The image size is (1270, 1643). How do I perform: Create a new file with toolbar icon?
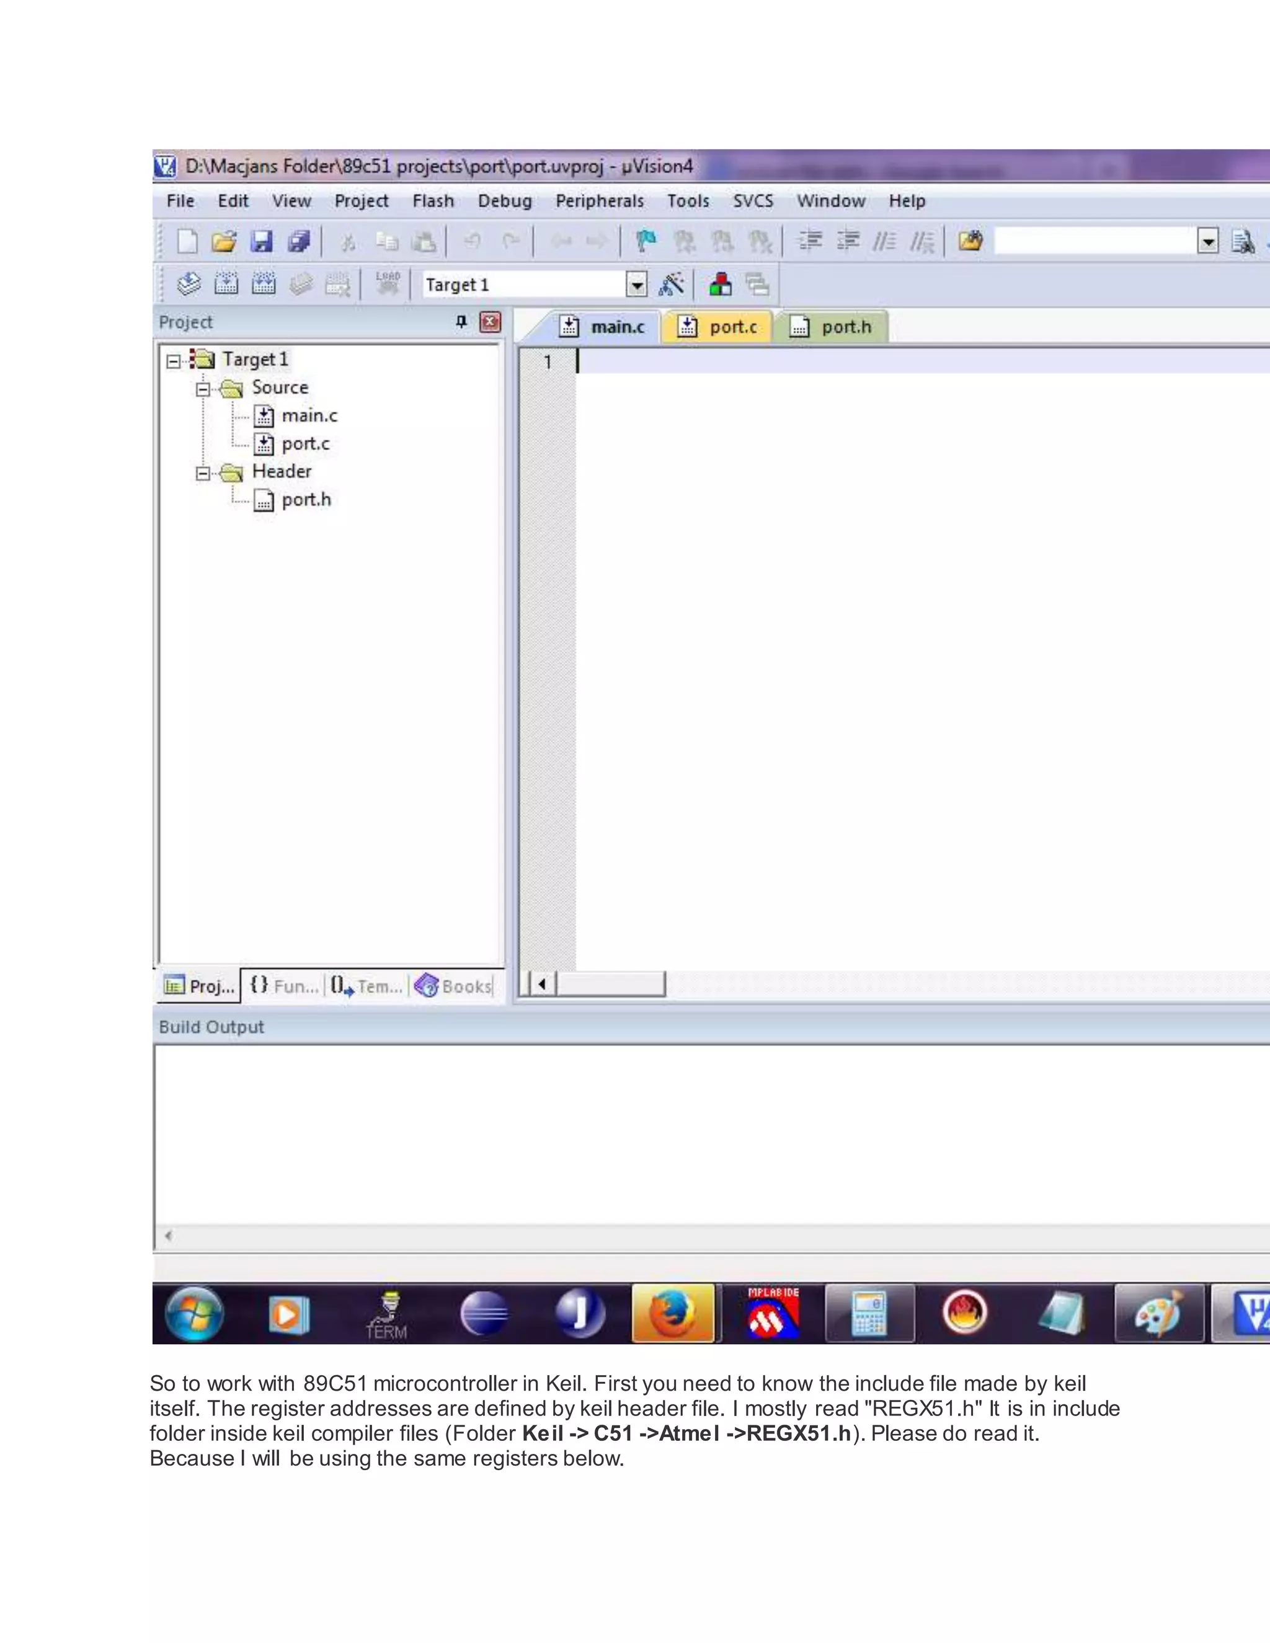[x=187, y=241]
